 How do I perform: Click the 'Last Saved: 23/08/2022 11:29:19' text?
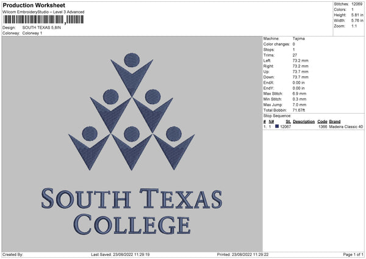[120, 255]
